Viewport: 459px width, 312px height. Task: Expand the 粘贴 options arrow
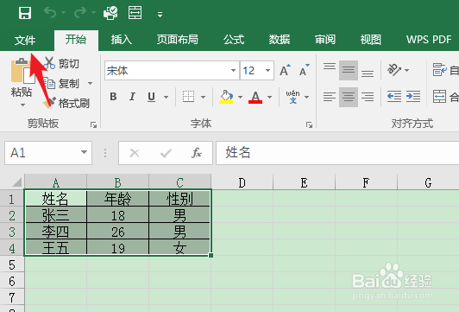(x=22, y=105)
